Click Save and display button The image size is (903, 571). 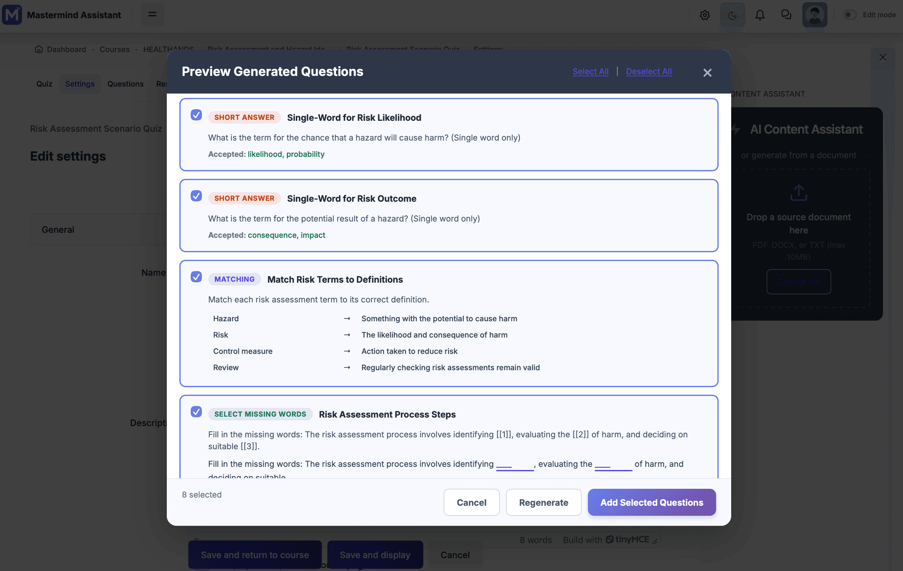pos(375,554)
